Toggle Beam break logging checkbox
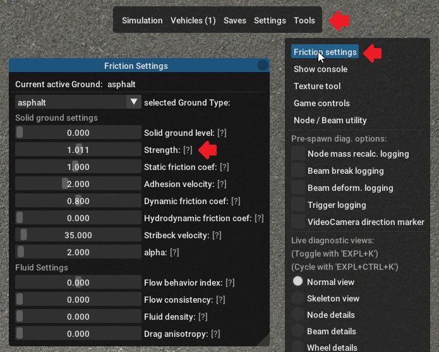Image resolution: width=439 pixels, height=352 pixels. click(x=298, y=171)
